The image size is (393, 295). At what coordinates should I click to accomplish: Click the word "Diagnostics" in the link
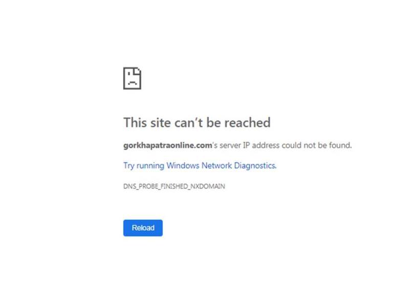point(255,165)
